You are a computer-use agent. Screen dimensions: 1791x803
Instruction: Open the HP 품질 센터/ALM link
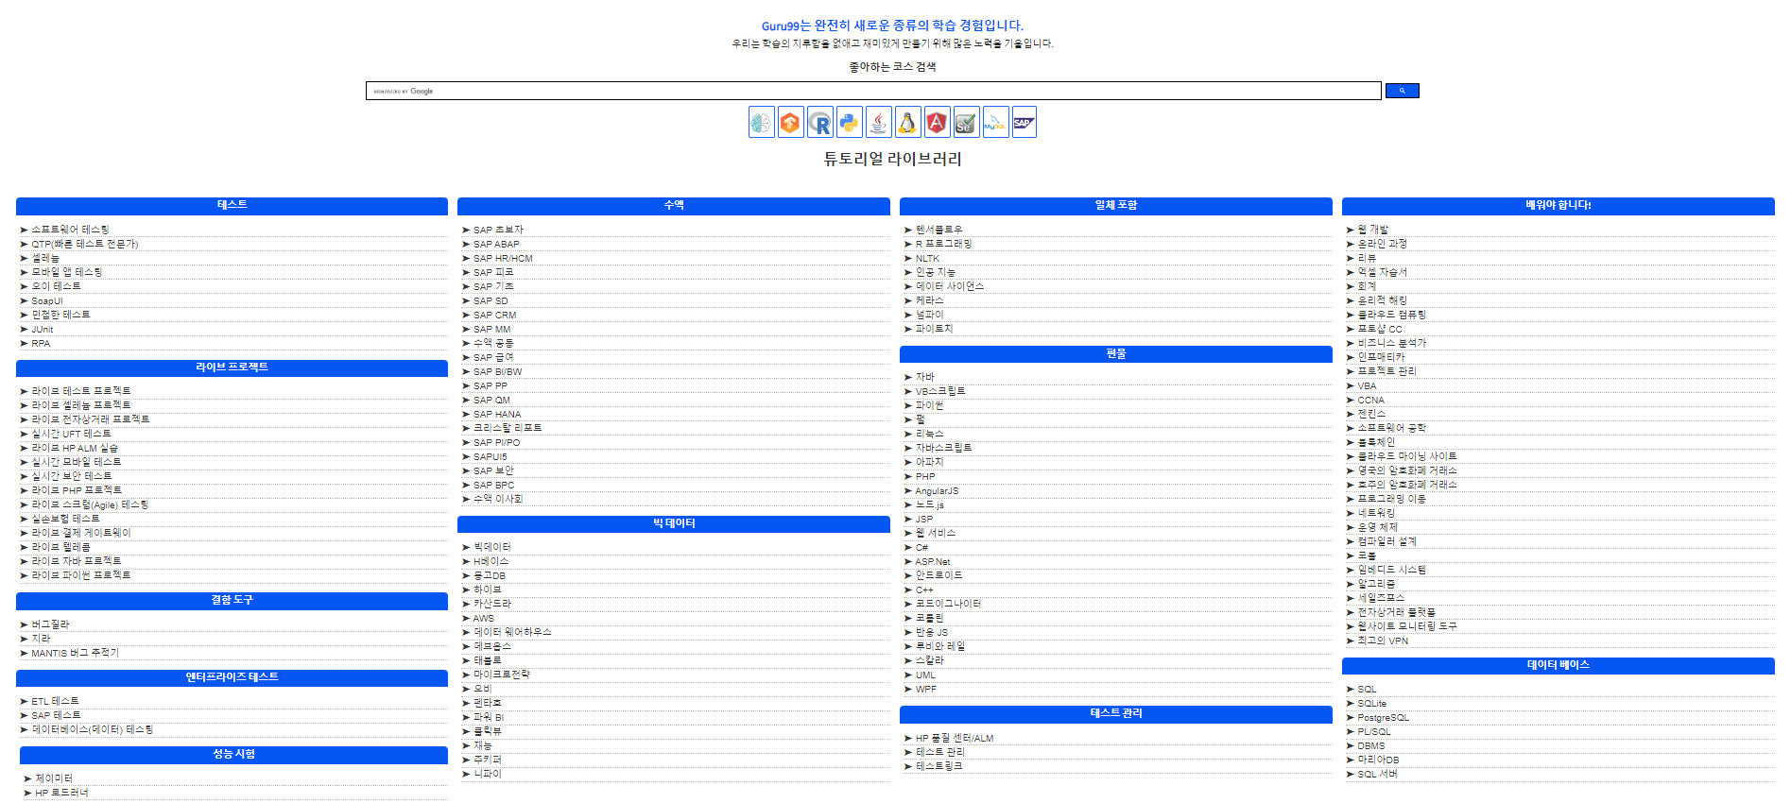pyautogui.click(x=955, y=738)
